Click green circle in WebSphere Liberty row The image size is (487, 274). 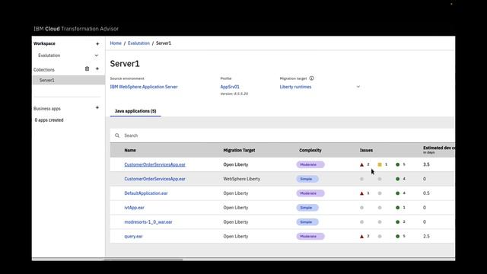397,179
